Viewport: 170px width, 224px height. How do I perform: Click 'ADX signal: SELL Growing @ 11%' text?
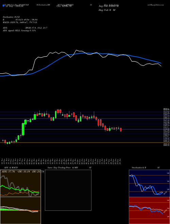pos(19,31)
